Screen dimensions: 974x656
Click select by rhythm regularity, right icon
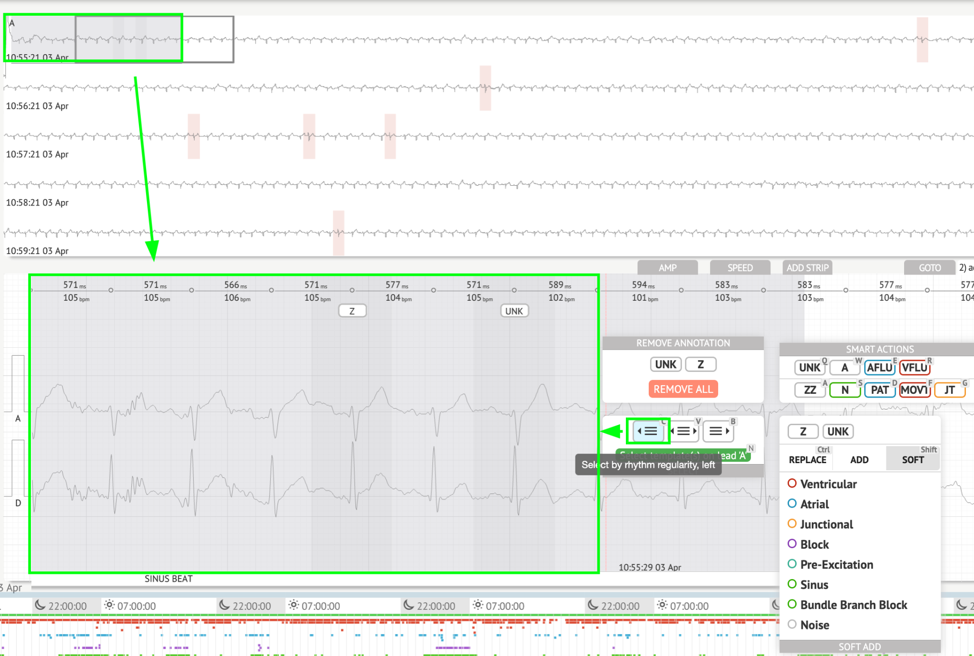[x=718, y=431]
